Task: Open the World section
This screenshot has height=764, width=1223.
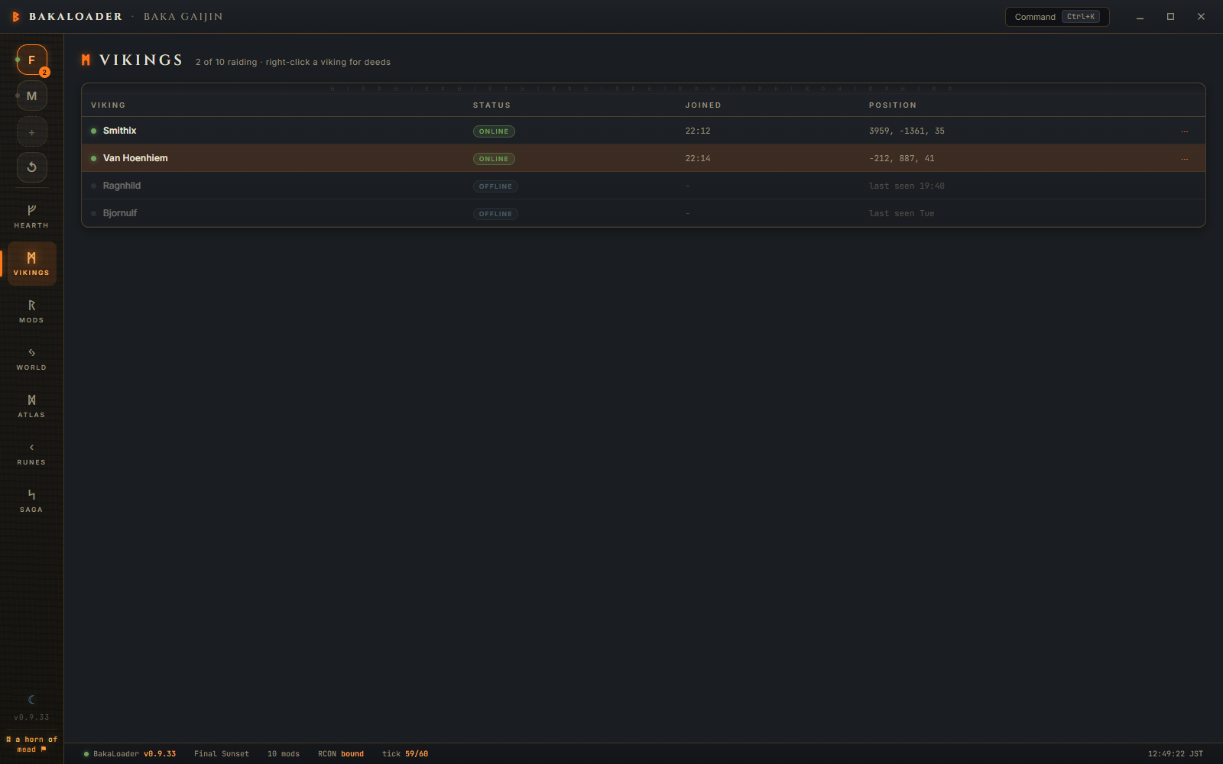Action: coord(31,358)
